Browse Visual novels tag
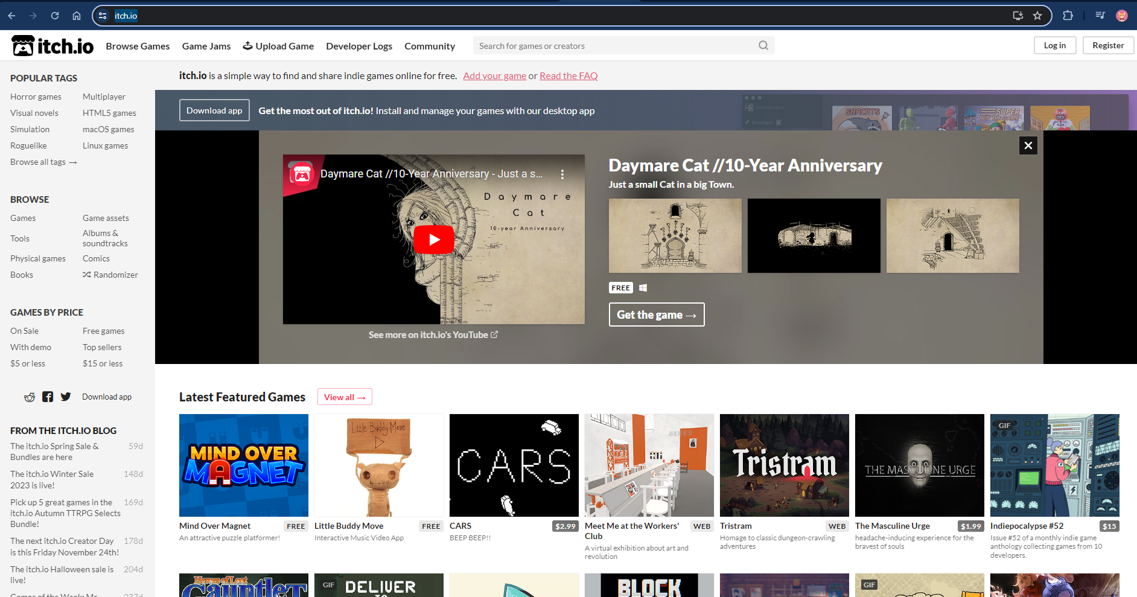 (34, 113)
